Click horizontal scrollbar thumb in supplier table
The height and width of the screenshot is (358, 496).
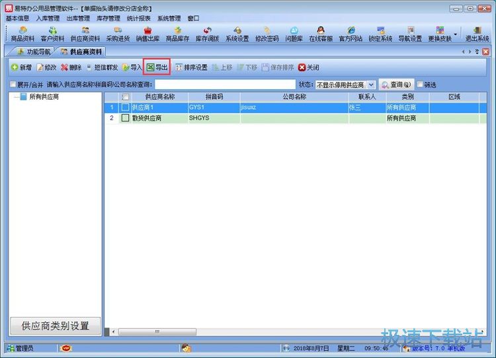pyautogui.click(x=157, y=332)
